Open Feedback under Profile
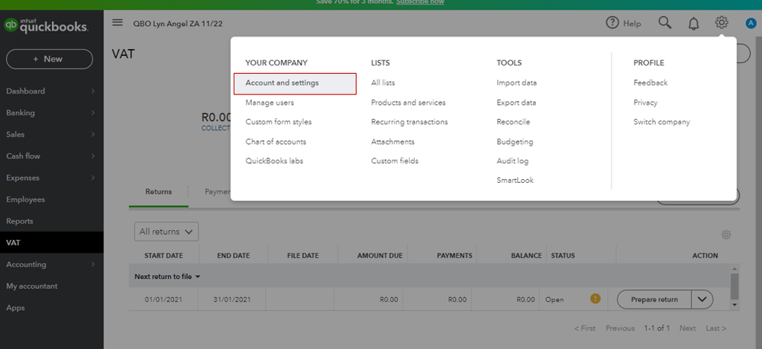Viewport: 762px width, 349px height. coord(651,83)
